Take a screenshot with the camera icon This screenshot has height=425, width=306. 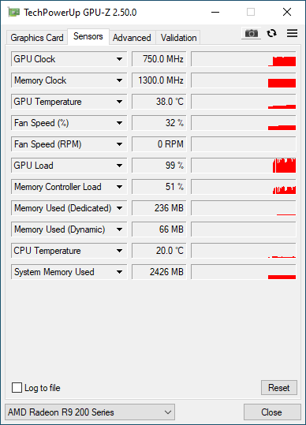click(x=252, y=33)
